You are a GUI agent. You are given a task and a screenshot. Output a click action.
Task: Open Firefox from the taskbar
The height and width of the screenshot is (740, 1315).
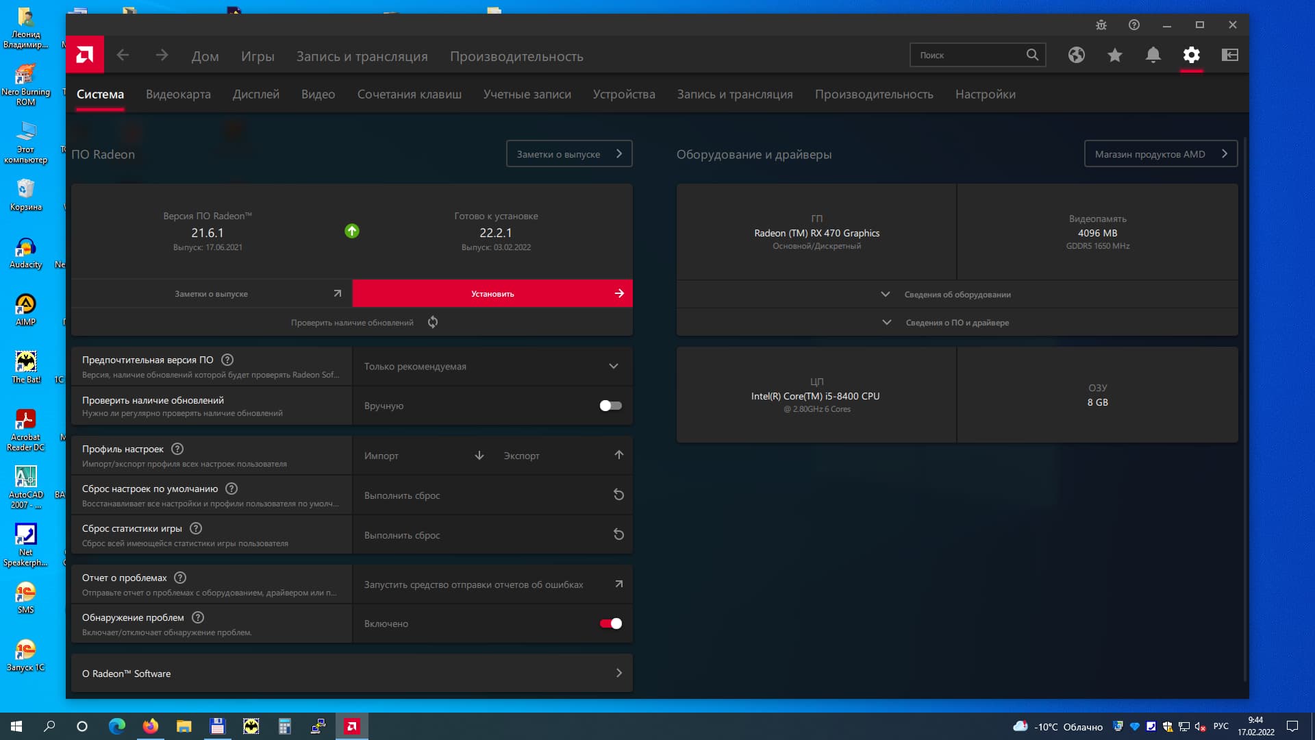[x=150, y=726]
